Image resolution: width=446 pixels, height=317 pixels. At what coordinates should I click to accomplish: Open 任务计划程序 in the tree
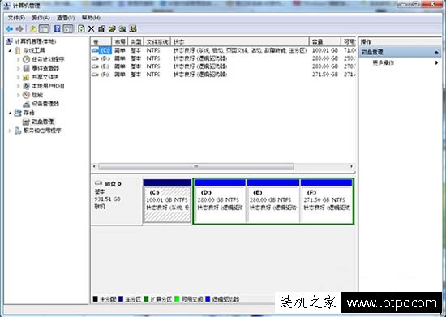(x=48, y=59)
